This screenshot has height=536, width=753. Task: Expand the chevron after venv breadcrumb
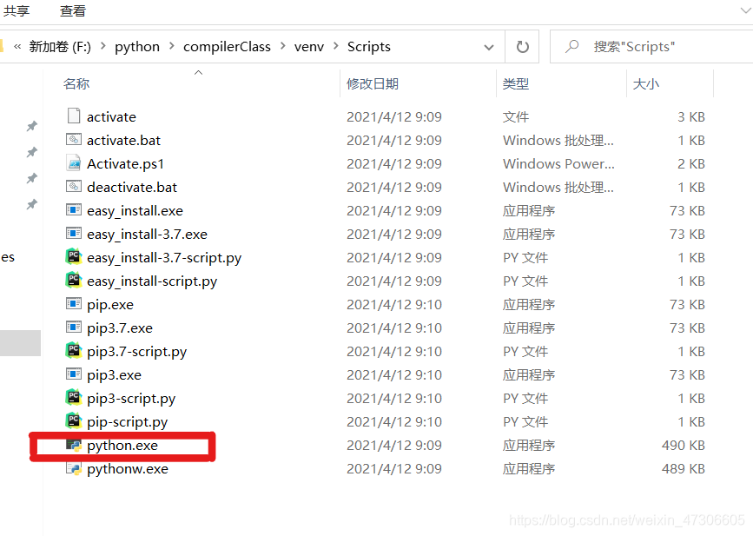click(x=338, y=46)
